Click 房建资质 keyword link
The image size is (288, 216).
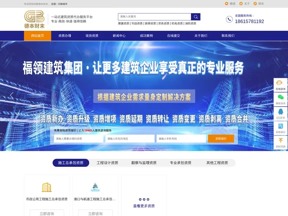click(124, 24)
